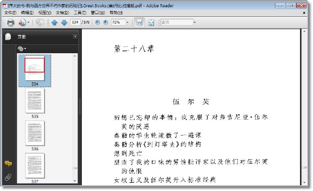Toggle scrolling fit-width page mode
Viewport: 313px width, 191px height.
pyautogui.click(x=139, y=22)
